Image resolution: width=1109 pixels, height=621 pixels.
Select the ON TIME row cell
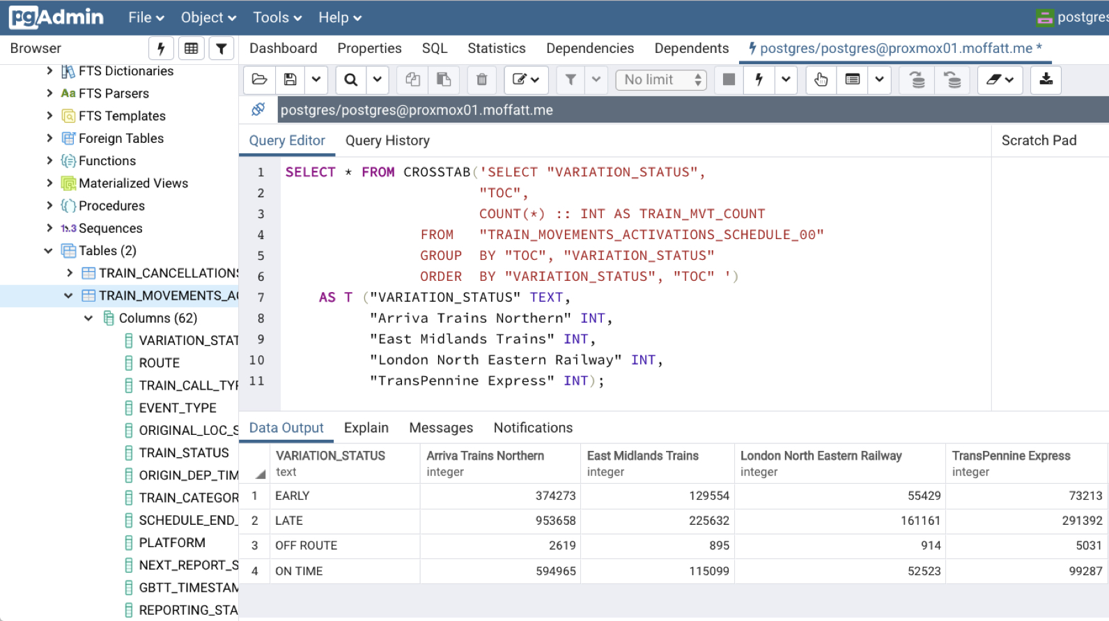[345, 571]
